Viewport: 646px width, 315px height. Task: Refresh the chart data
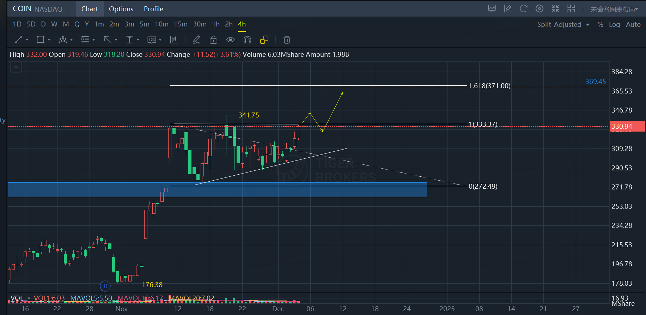click(x=524, y=9)
